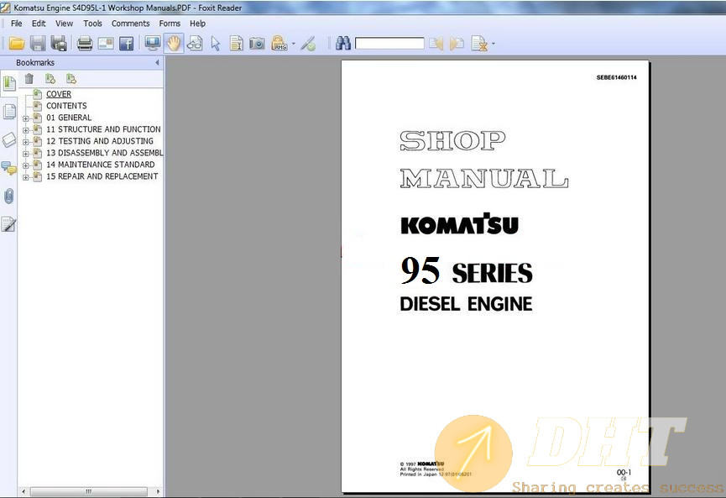This screenshot has width=726, height=498.
Task: Open the Signatures panel pen icon
Action: [9, 224]
